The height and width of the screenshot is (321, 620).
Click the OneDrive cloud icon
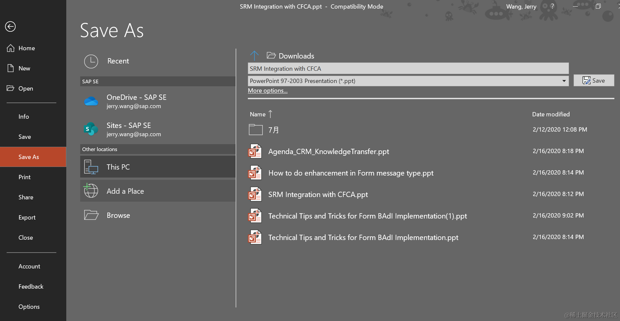tap(91, 101)
